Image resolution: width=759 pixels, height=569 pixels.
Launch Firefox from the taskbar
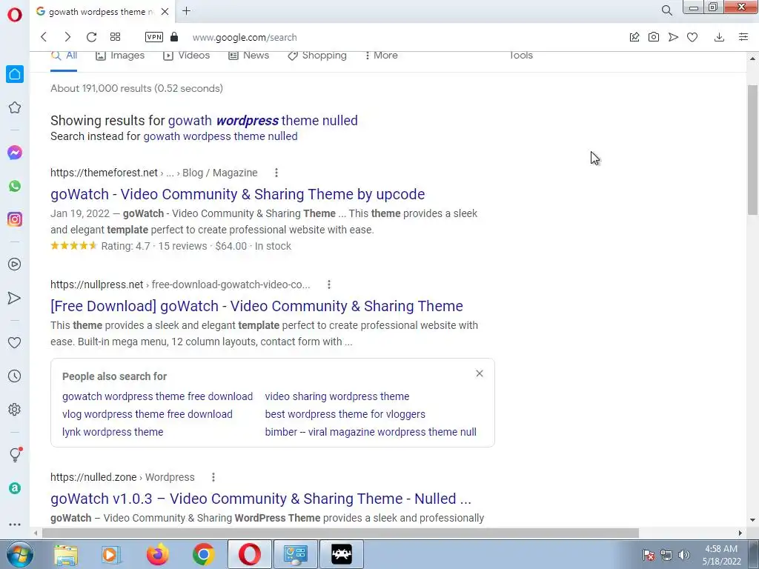(157, 554)
